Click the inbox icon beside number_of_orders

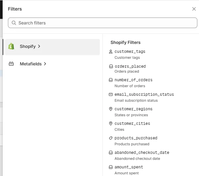click(111, 80)
